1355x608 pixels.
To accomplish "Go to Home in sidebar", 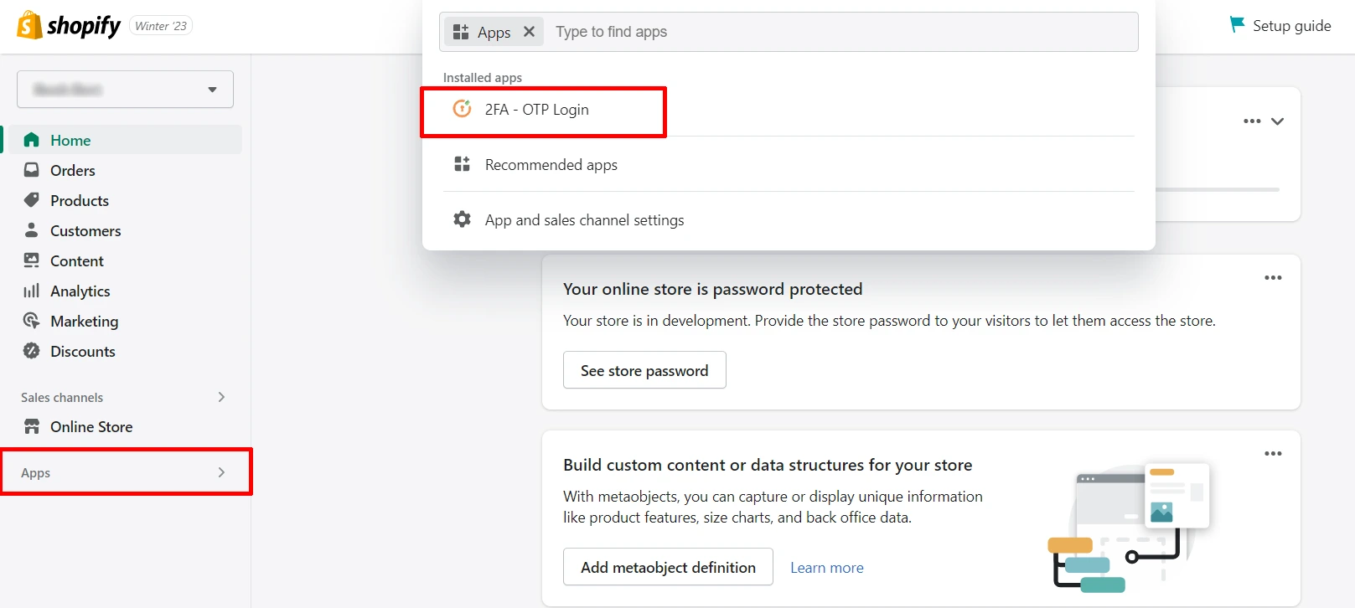I will (x=125, y=140).
